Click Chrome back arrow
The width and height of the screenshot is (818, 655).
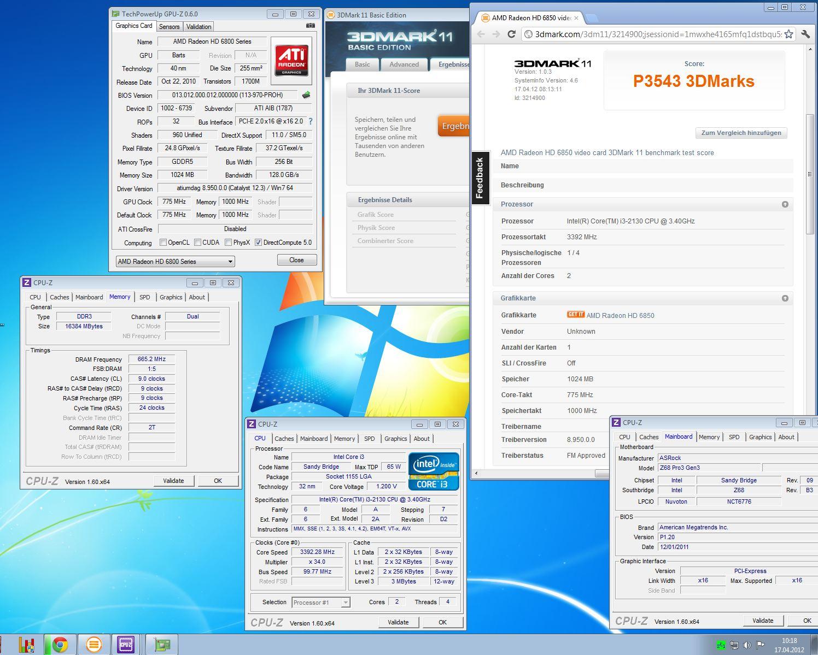(481, 34)
